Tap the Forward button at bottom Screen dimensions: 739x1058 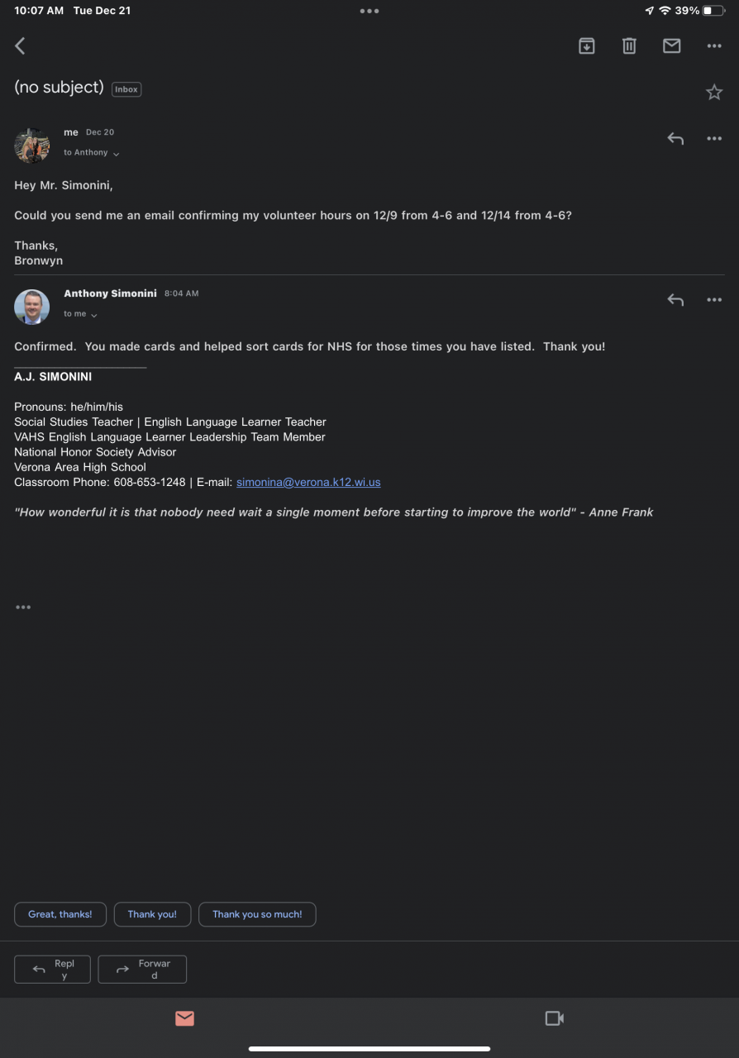(x=142, y=970)
